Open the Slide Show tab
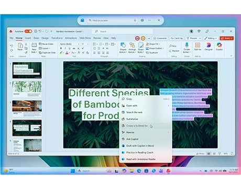The image size is (241, 189). click(85, 38)
